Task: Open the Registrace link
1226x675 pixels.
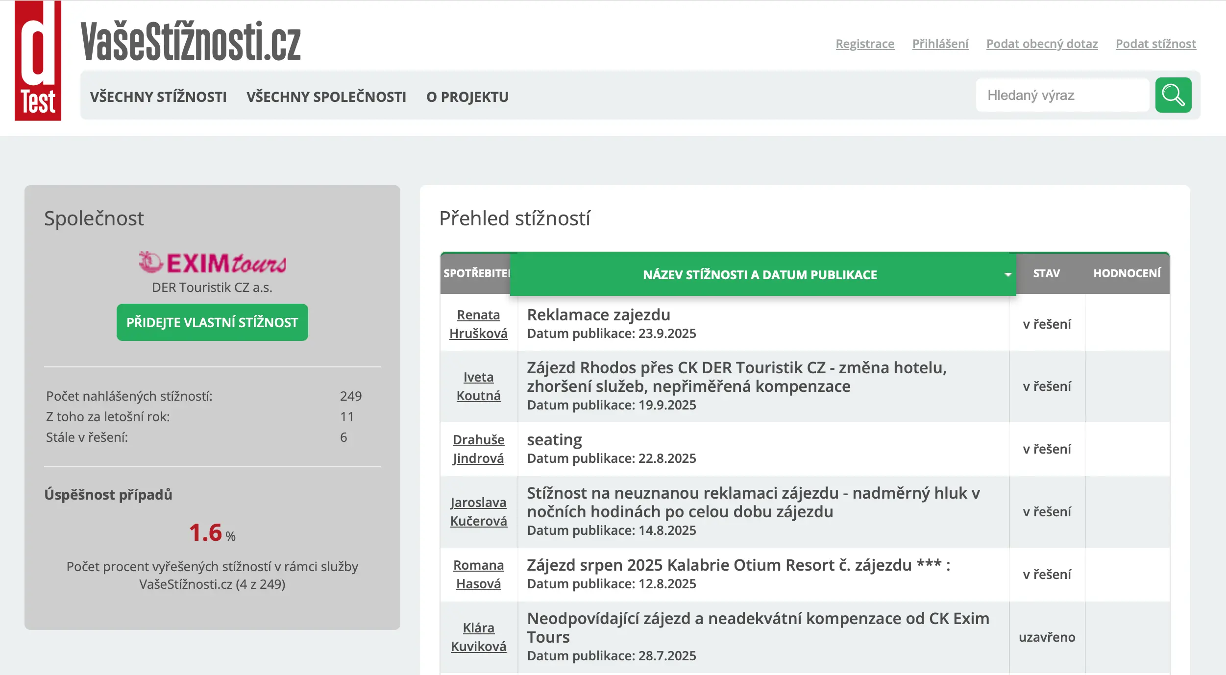Action: (x=865, y=44)
